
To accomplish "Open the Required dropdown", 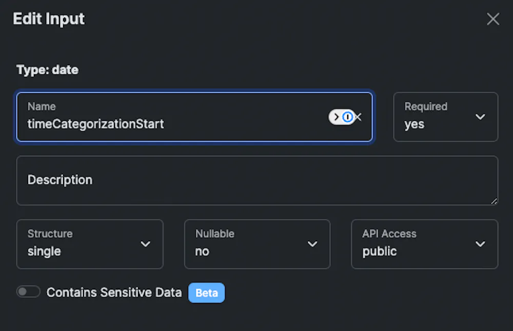I will [x=446, y=117].
